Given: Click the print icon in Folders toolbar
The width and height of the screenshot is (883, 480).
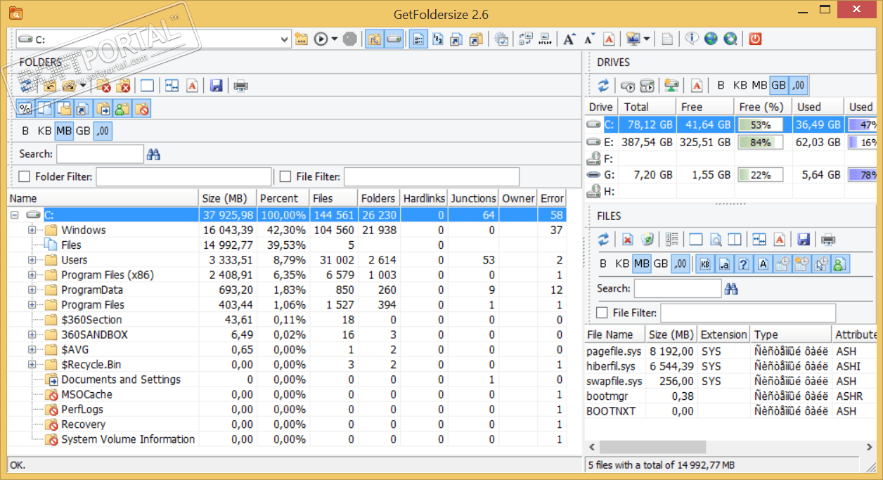Looking at the screenshot, I should coord(240,86).
